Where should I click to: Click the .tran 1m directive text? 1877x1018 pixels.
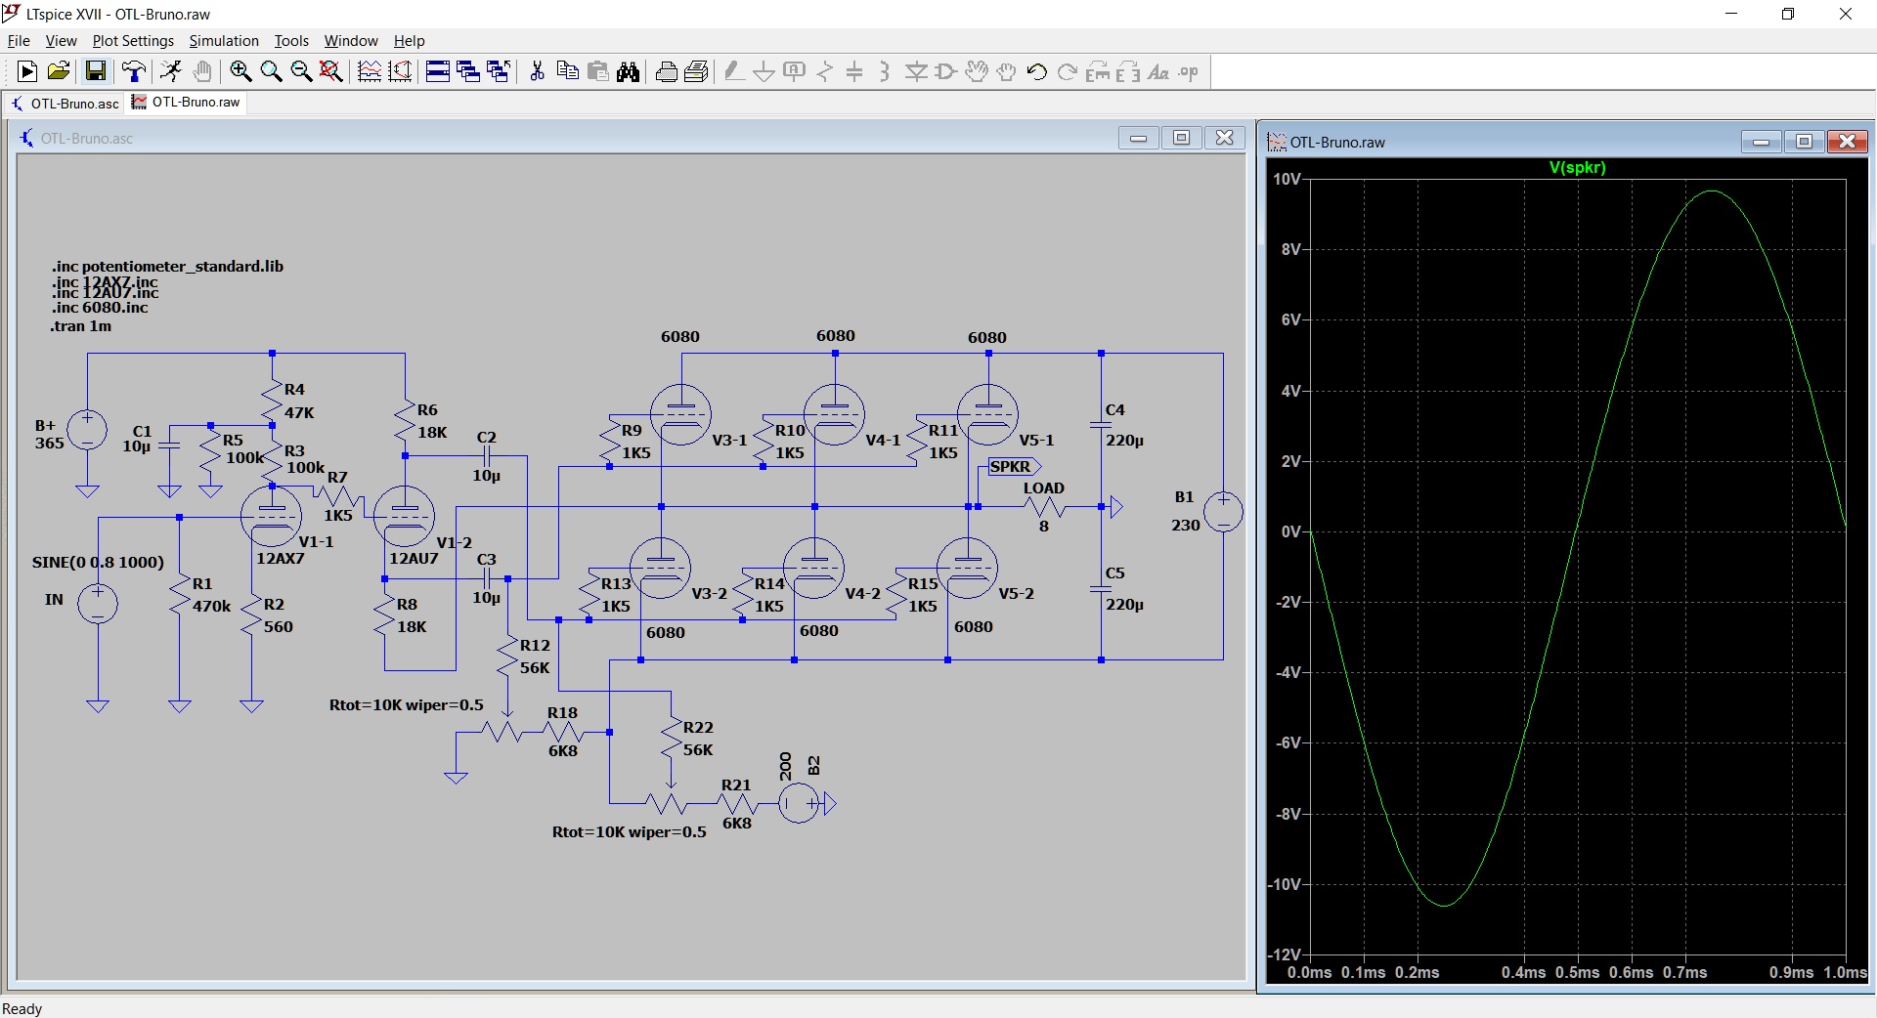click(81, 326)
